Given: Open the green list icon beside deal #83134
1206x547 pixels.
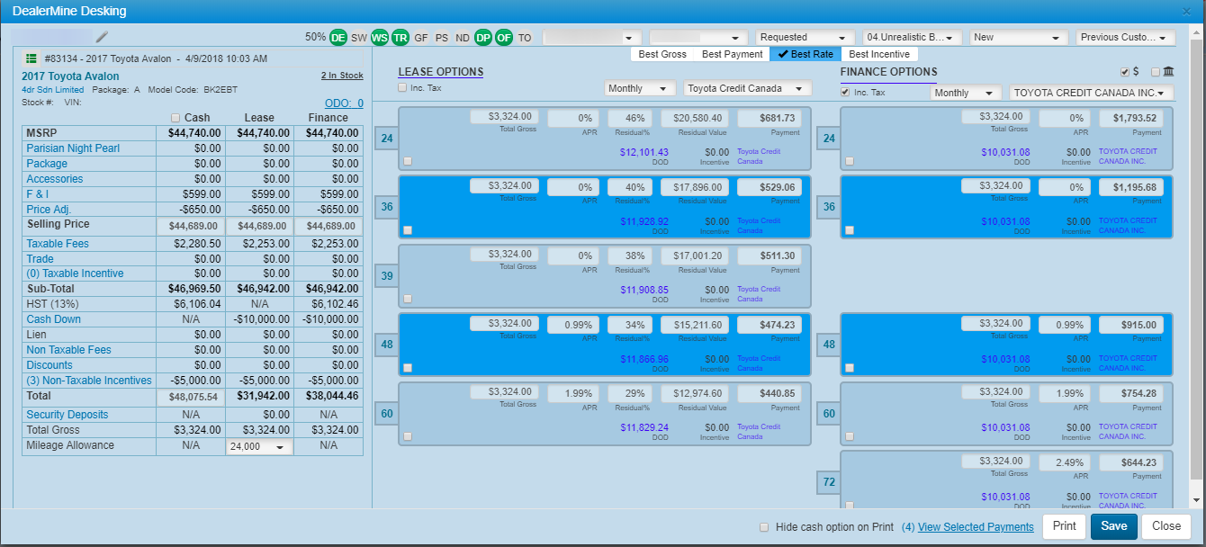Looking at the screenshot, I should click(31, 58).
